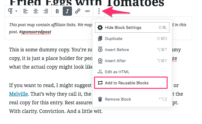Align text center in toolbar
Viewport: 202px width, 124px height.
click(x=36, y=11)
